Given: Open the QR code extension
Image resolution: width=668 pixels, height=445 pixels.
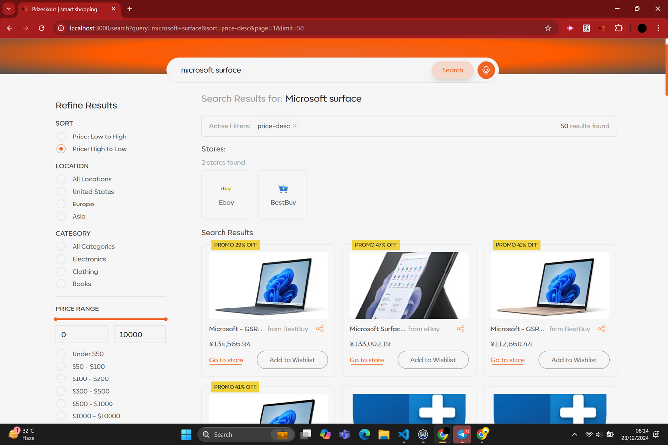Looking at the screenshot, I should [586, 28].
